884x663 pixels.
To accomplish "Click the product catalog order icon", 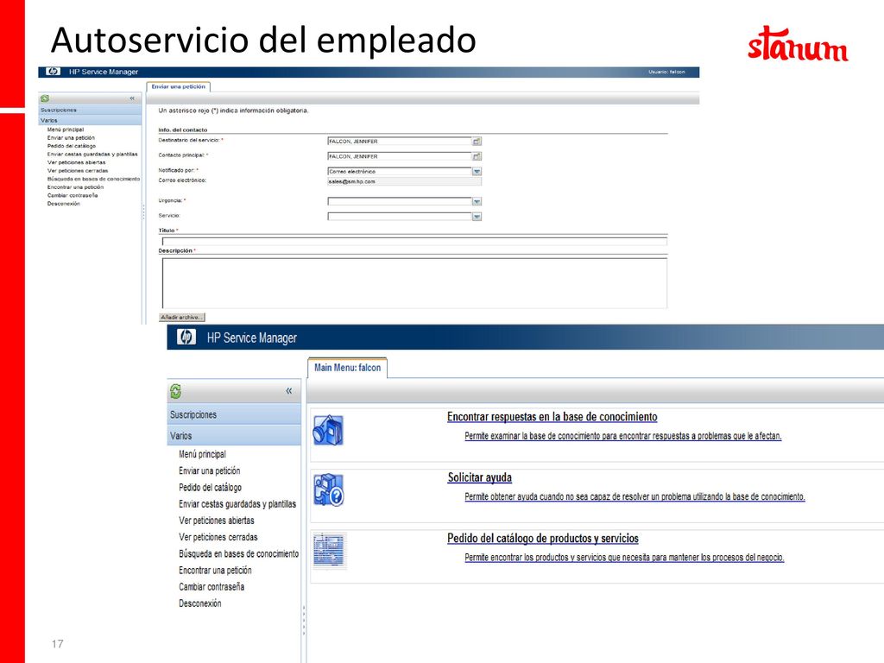I will (329, 550).
